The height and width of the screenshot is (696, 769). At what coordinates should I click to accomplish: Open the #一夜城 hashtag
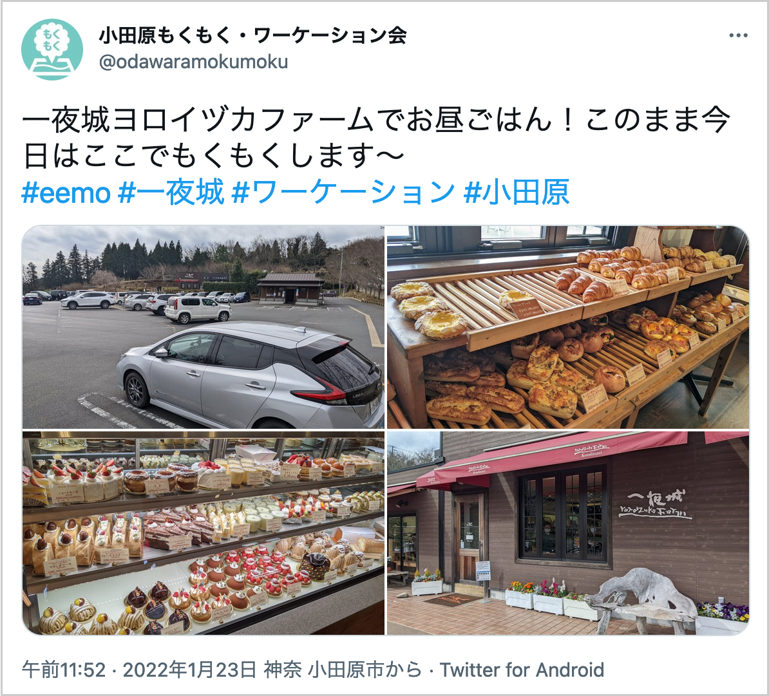(x=171, y=192)
